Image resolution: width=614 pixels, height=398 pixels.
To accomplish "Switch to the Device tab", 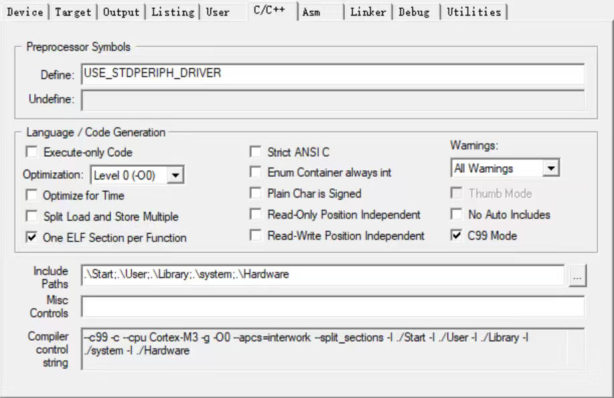I will 25,12.
